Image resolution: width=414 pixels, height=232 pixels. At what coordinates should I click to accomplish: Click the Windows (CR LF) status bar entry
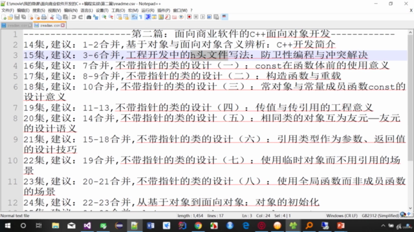(x=342, y=216)
